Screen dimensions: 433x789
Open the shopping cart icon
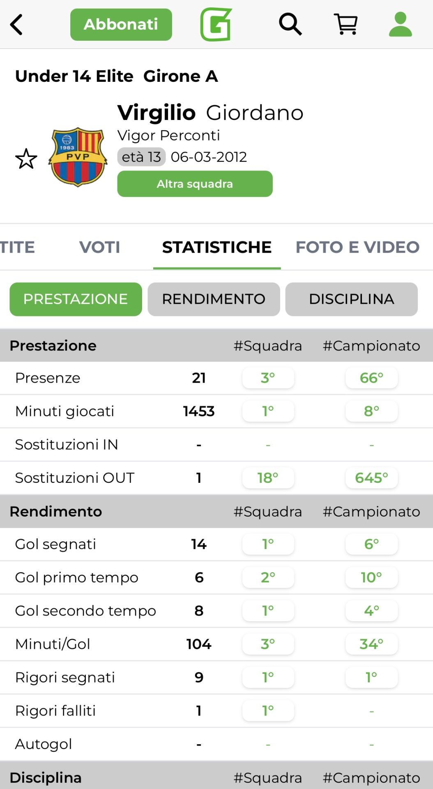click(346, 24)
